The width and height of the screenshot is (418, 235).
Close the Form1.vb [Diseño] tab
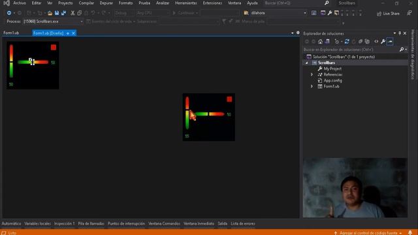click(x=73, y=33)
